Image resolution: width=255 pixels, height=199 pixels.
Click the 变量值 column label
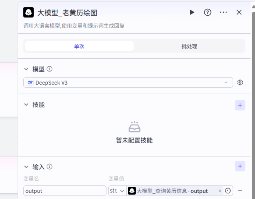[116, 179]
